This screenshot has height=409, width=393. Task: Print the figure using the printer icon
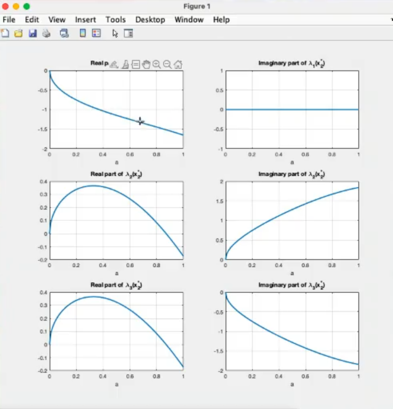coord(46,34)
